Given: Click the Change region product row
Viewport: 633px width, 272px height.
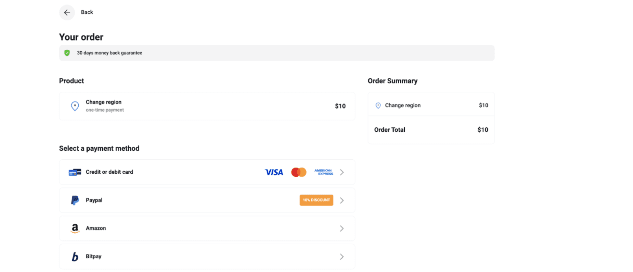Looking at the screenshot, I should (207, 106).
